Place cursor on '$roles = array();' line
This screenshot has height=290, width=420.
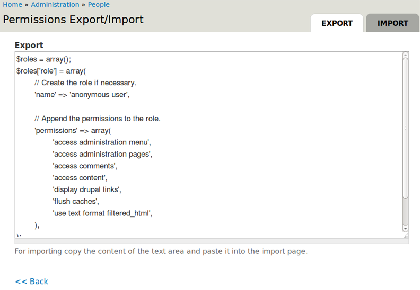point(43,59)
